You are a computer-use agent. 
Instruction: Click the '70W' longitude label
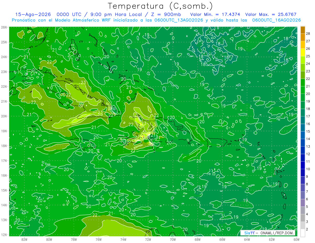click(x=173, y=239)
